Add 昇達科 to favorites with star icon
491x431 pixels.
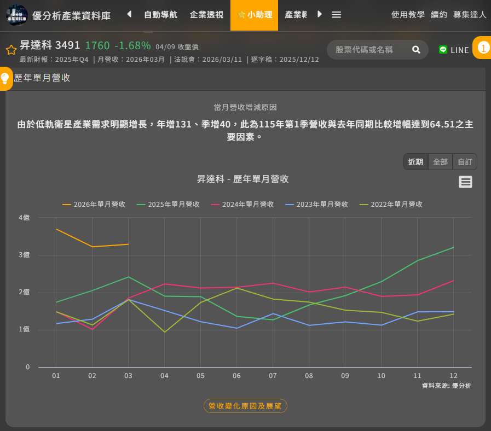[11, 50]
